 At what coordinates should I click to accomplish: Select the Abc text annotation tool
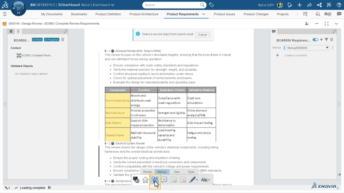coord(204,180)
